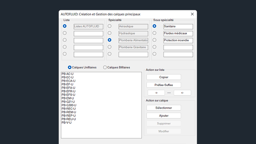The image size is (256, 144).
Task: Select the Hydraulique specialty radio button
Action: (x=109, y=33)
